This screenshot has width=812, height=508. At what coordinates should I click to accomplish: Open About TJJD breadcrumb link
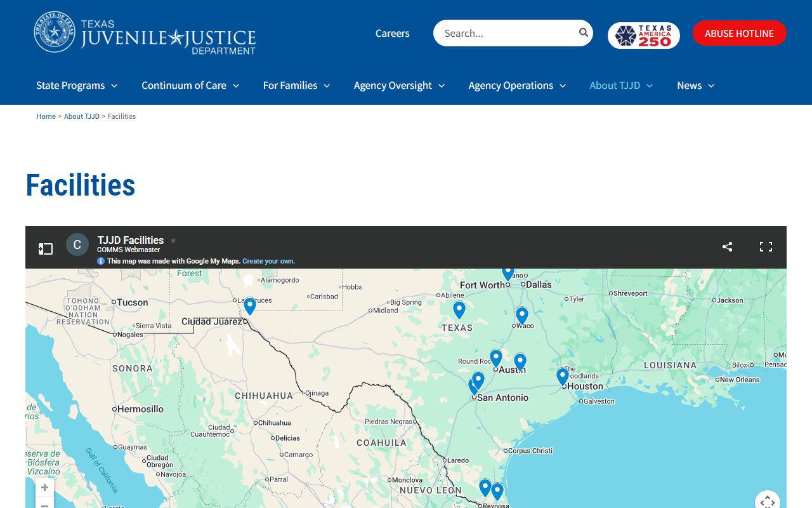pos(82,116)
